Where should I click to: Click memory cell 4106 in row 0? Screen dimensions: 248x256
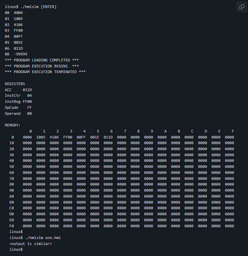click(54, 137)
